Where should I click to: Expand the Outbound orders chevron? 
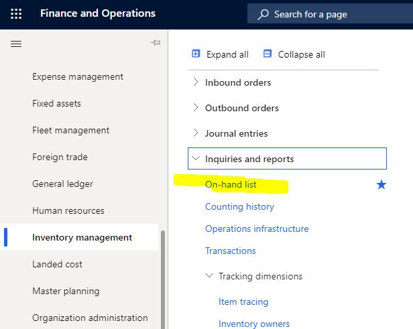coord(196,108)
